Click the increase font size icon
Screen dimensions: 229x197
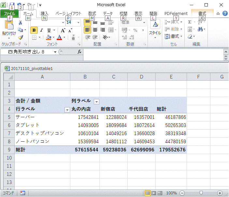tap(63, 30)
